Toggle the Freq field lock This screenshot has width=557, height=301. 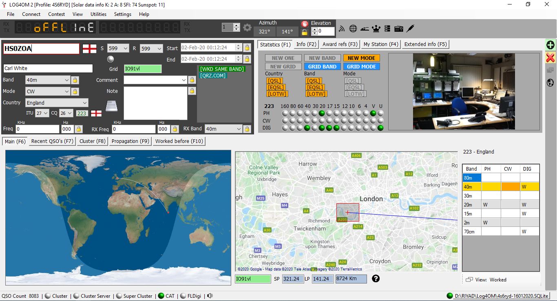[x=79, y=129]
